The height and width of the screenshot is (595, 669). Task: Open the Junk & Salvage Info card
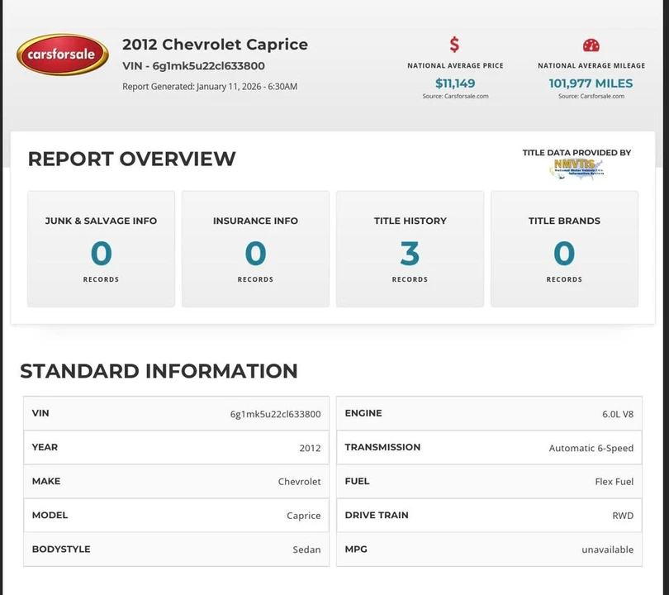(x=101, y=249)
